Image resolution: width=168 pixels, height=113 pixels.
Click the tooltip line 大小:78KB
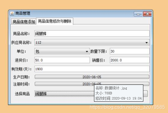(x=104, y=93)
